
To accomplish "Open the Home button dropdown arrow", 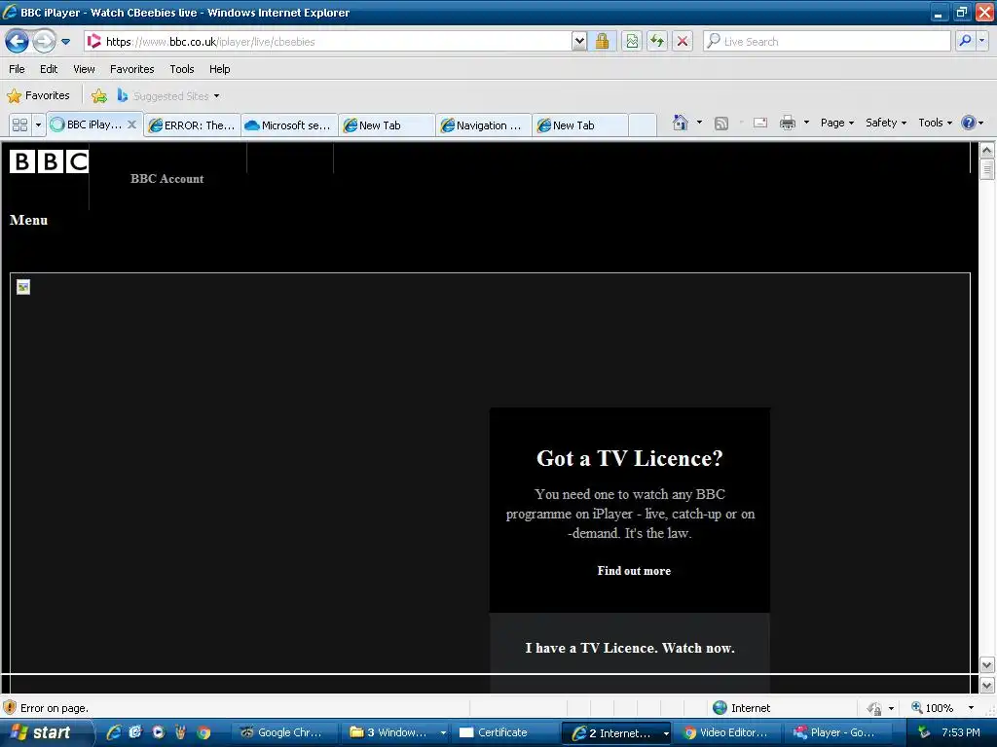I will 699,123.
